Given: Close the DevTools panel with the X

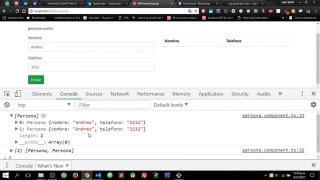Looking at the screenshot, I should click(313, 93).
